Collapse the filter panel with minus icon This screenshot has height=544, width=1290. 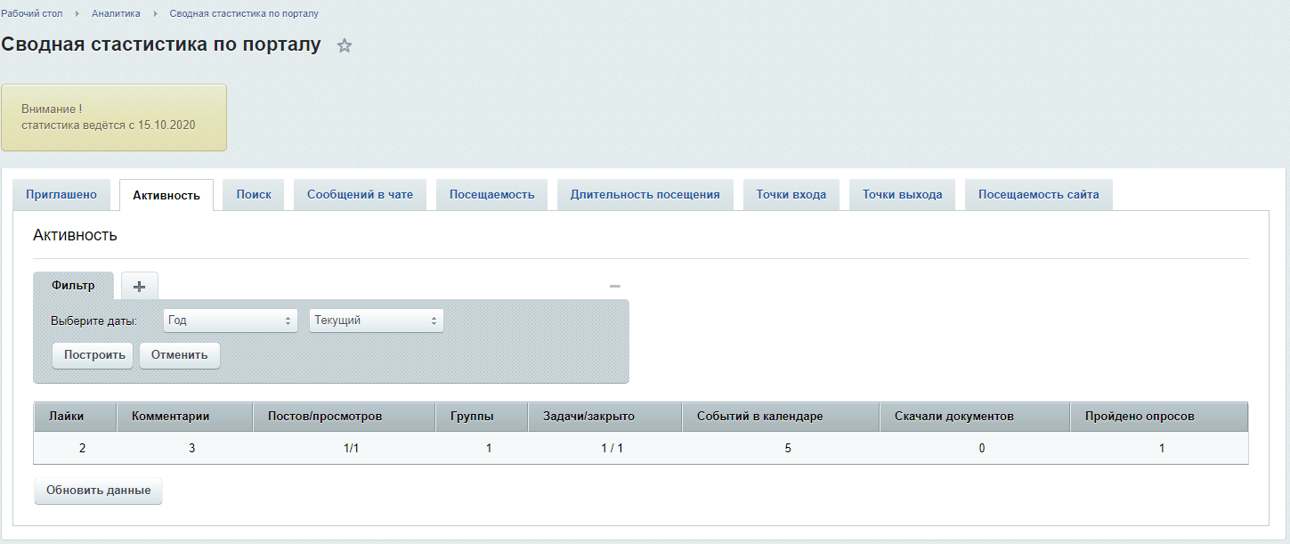tap(614, 287)
